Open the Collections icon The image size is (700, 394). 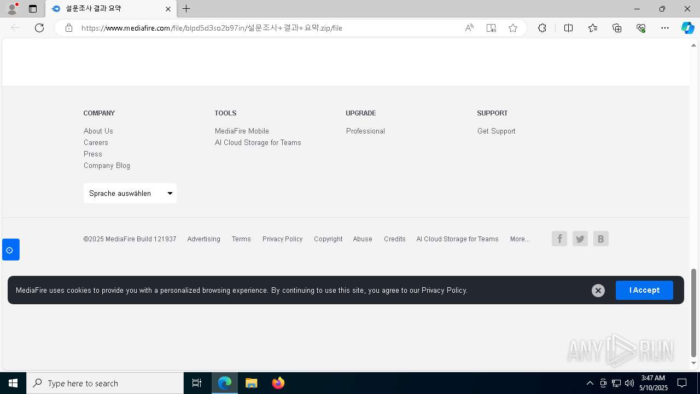(617, 28)
